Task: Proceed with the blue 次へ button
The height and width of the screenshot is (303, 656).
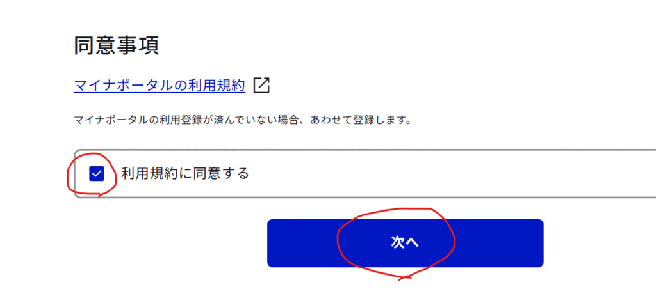Action: click(x=405, y=243)
